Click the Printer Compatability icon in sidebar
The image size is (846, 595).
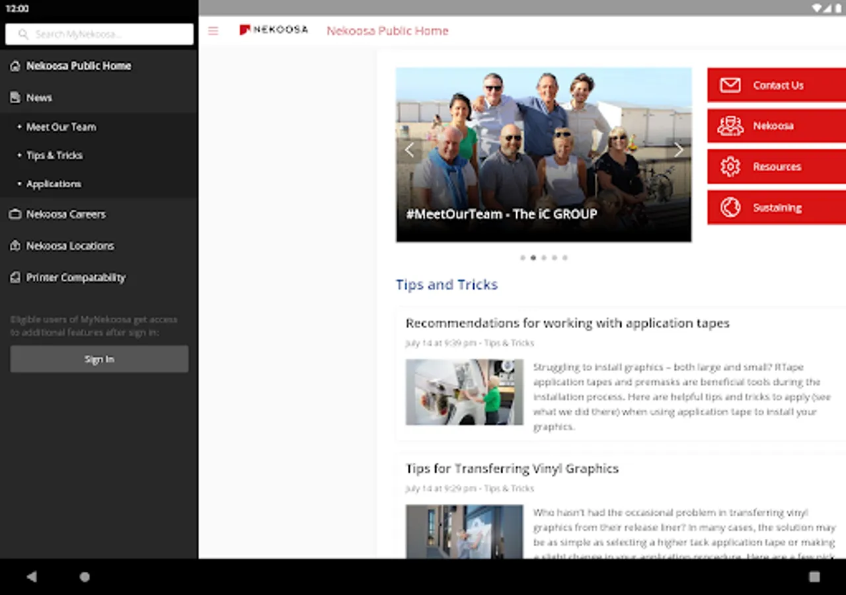pyautogui.click(x=15, y=278)
